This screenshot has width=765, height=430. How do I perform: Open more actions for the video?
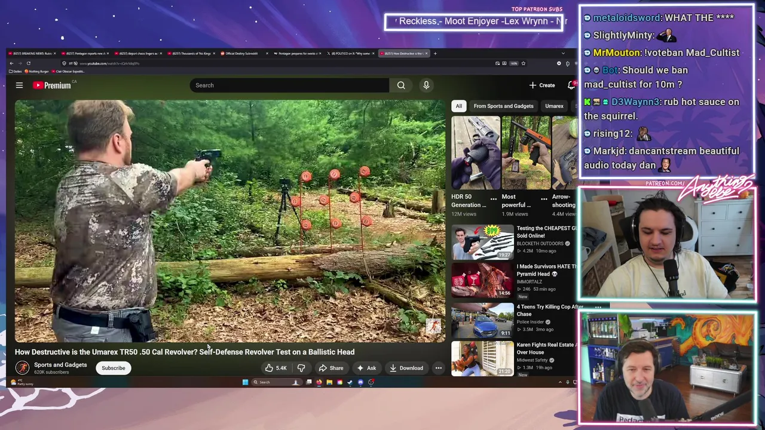click(x=439, y=368)
